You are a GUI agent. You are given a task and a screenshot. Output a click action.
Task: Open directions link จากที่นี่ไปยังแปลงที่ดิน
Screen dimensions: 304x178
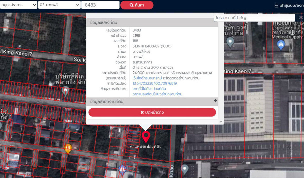pyautogui.click(x=149, y=89)
